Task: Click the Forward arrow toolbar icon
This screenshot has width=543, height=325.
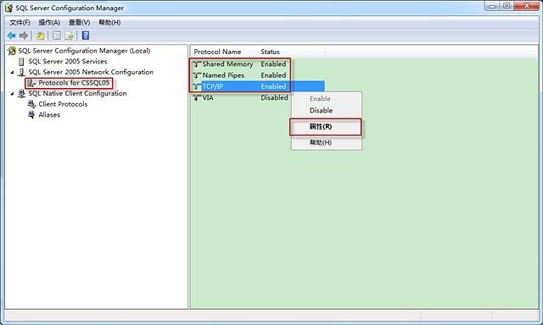Action: click(x=24, y=36)
